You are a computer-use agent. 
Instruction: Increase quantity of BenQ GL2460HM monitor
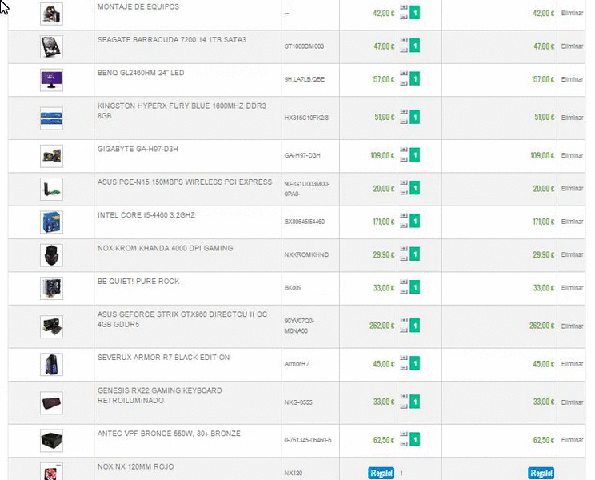404,74
